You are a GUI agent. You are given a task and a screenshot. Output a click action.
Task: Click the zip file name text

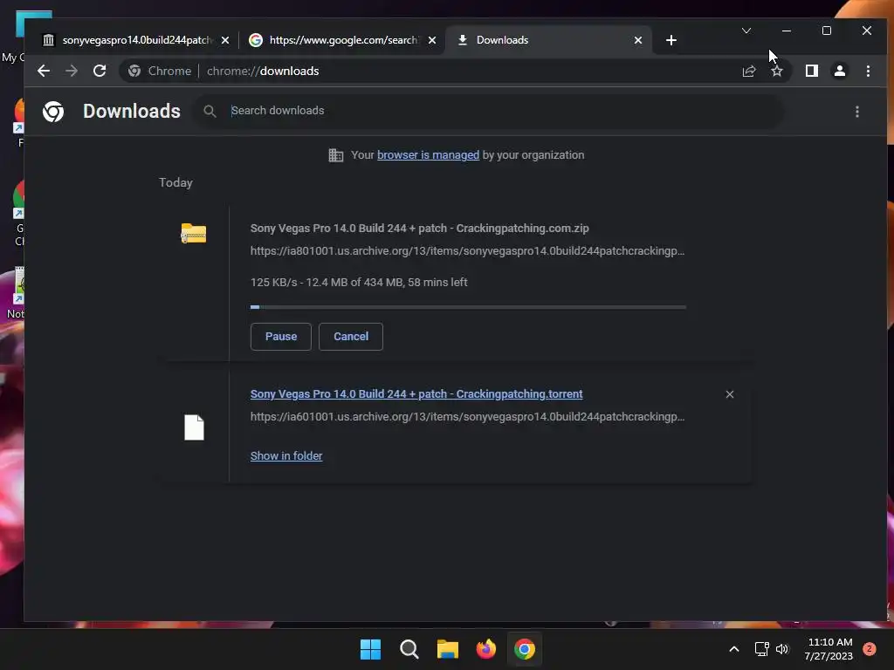pyautogui.click(x=420, y=228)
